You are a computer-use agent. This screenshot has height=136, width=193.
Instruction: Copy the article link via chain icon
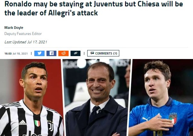pyautogui.click(x=75, y=53)
